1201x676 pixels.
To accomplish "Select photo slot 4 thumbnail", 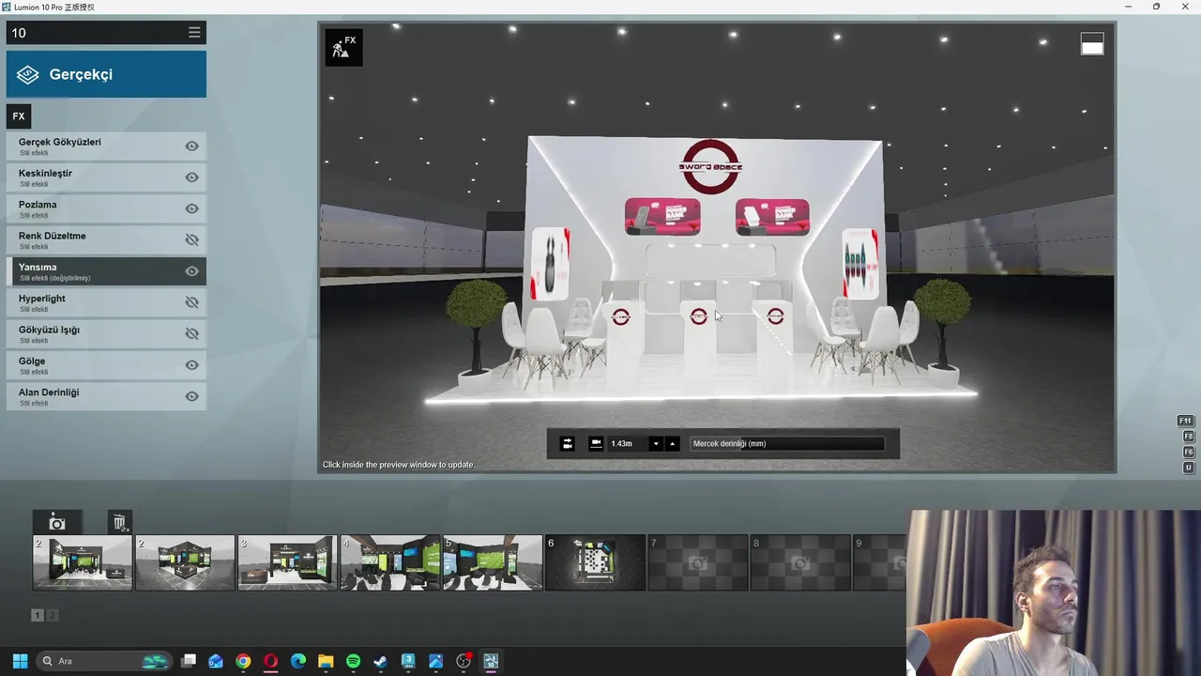I will pyautogui.click(x=390, y=562).
